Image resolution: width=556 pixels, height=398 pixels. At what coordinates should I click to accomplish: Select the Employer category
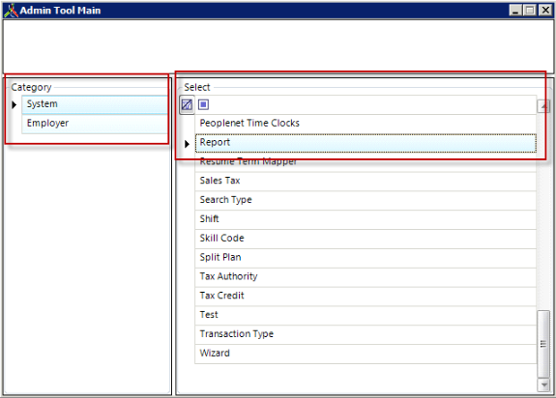95,124
